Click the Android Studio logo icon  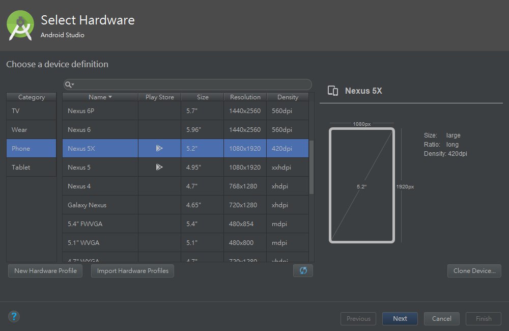point(21,25)
